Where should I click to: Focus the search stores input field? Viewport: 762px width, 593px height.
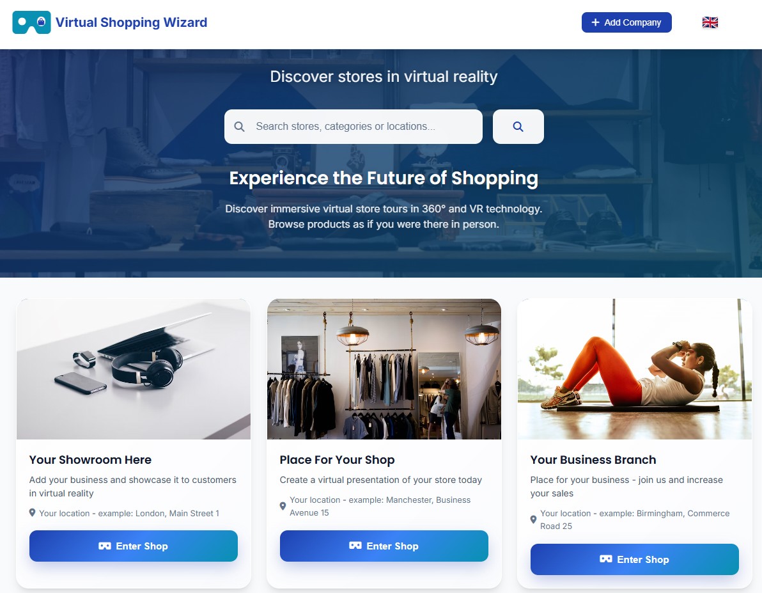pos(354,127)
